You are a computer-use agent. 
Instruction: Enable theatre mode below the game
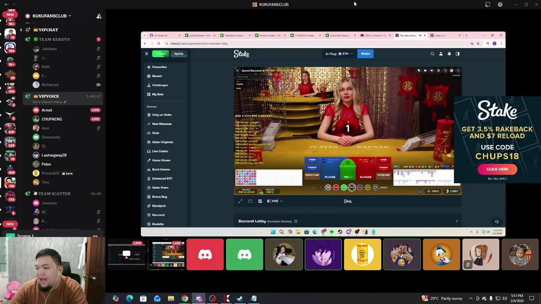(250, 201)
